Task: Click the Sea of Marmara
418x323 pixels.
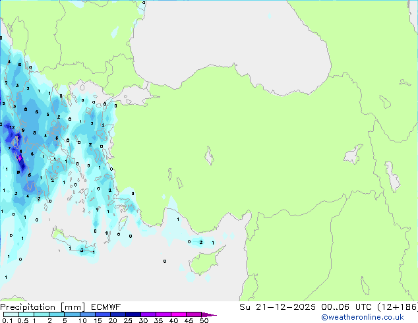Action: 134,98
